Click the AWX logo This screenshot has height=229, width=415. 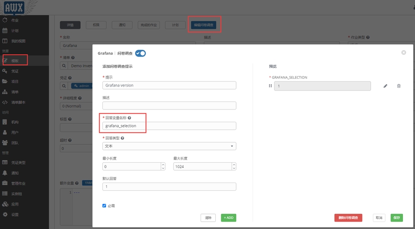pyautogui.click(x=14, y=7)
